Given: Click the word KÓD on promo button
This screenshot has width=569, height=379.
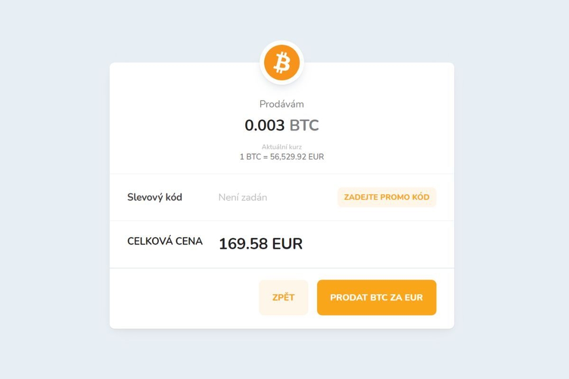Looking at the screenshot, I should click(421, 197).
